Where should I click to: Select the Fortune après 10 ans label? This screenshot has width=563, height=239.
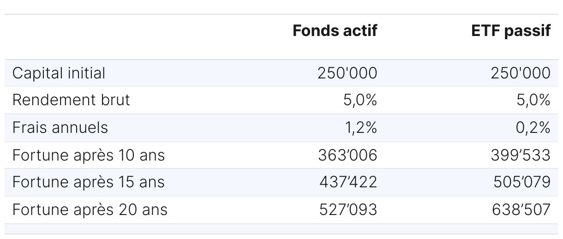pos(88,155)
